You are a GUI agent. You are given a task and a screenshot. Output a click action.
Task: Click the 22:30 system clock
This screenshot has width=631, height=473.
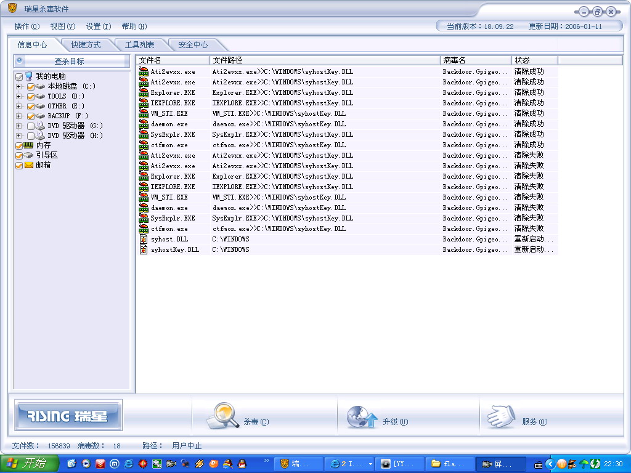pos(613,464)
